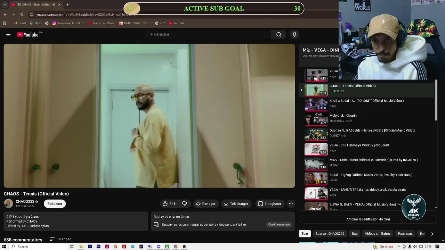Select the Pour vous chip

pyautogui.click(x=405, y=234)
